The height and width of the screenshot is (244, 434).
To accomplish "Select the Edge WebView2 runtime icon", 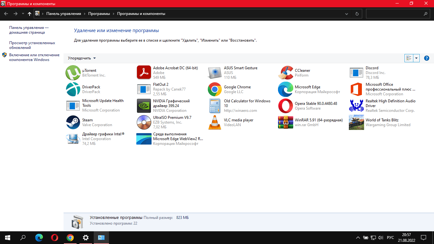I will coord(144,139).
